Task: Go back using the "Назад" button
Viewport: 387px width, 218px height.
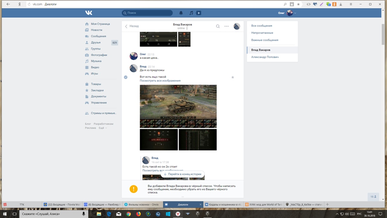Action: [x=132, y=26]
